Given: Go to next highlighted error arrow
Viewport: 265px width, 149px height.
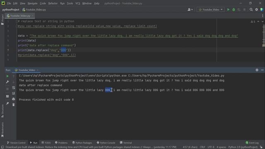Looking at the screenshot, I should coord(263,22).
